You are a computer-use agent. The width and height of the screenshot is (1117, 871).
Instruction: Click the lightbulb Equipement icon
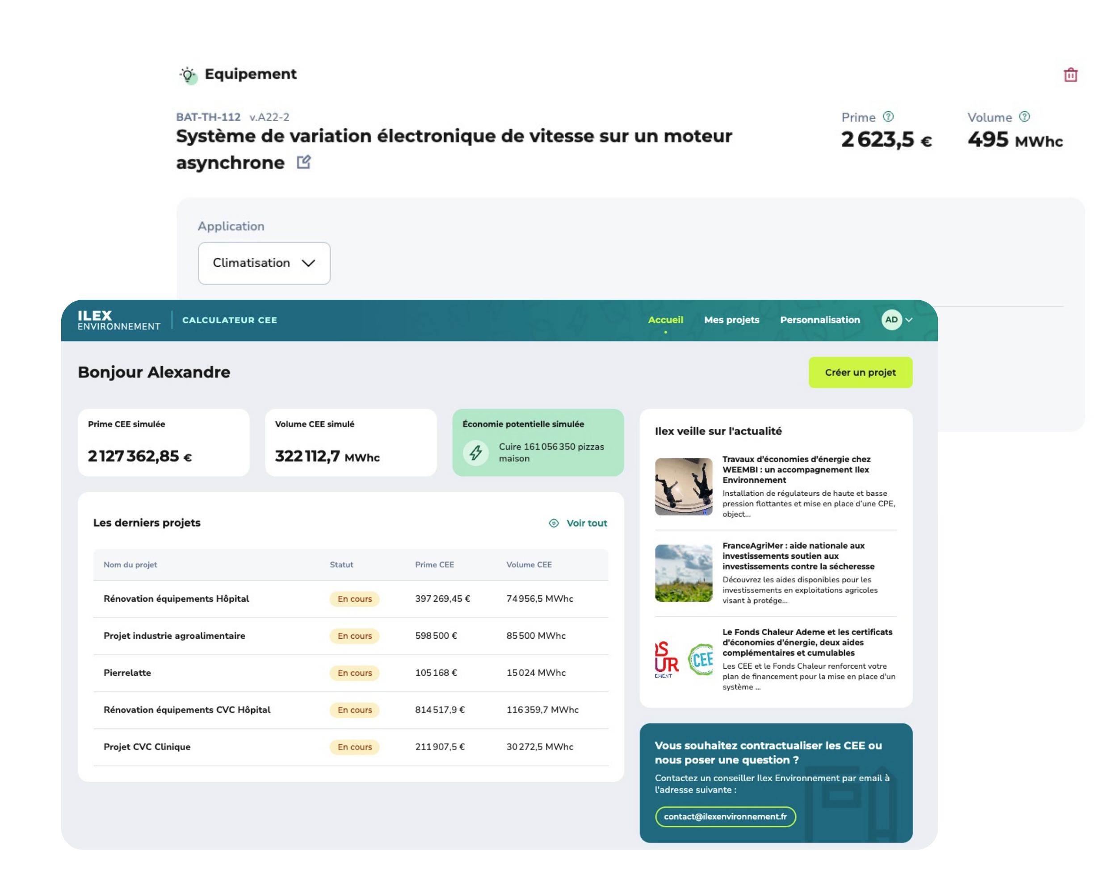pyautogui.click(x=188, y=75)
